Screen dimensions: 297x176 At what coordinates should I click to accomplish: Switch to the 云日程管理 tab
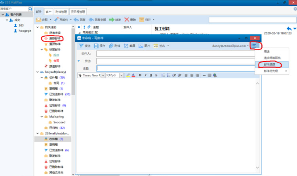78,12
